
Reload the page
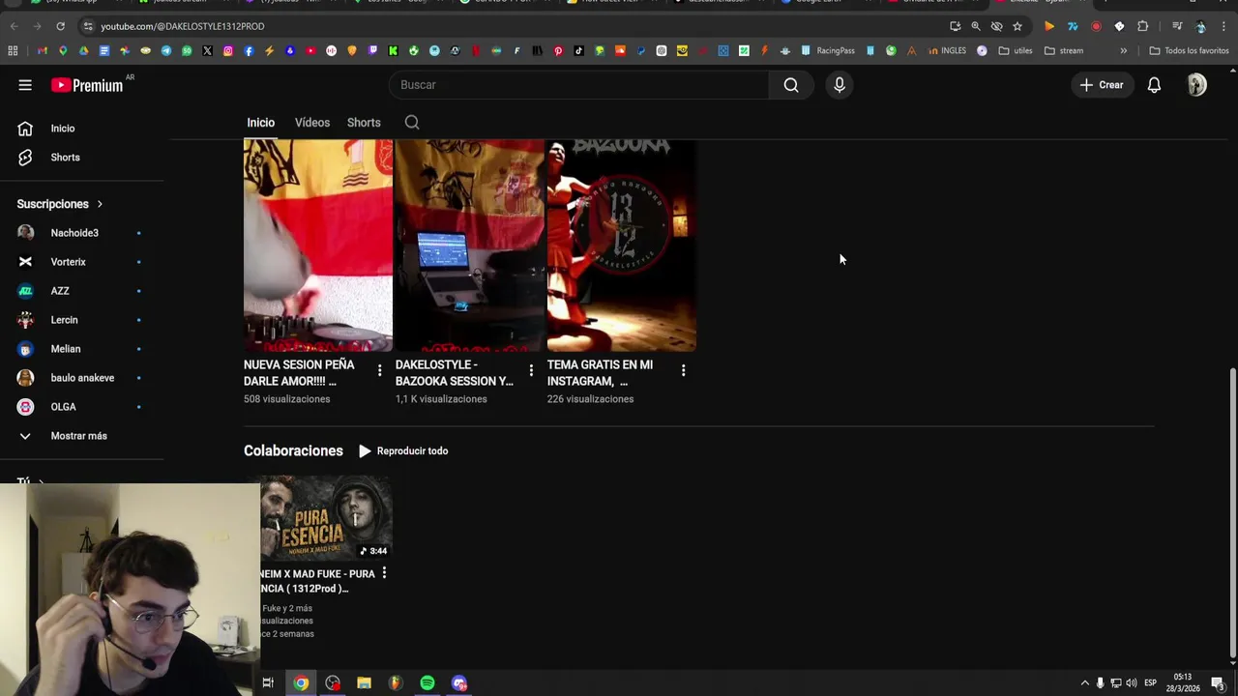[60, 26]
